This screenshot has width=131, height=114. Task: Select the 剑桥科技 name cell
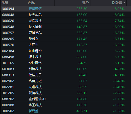[35, 69]
